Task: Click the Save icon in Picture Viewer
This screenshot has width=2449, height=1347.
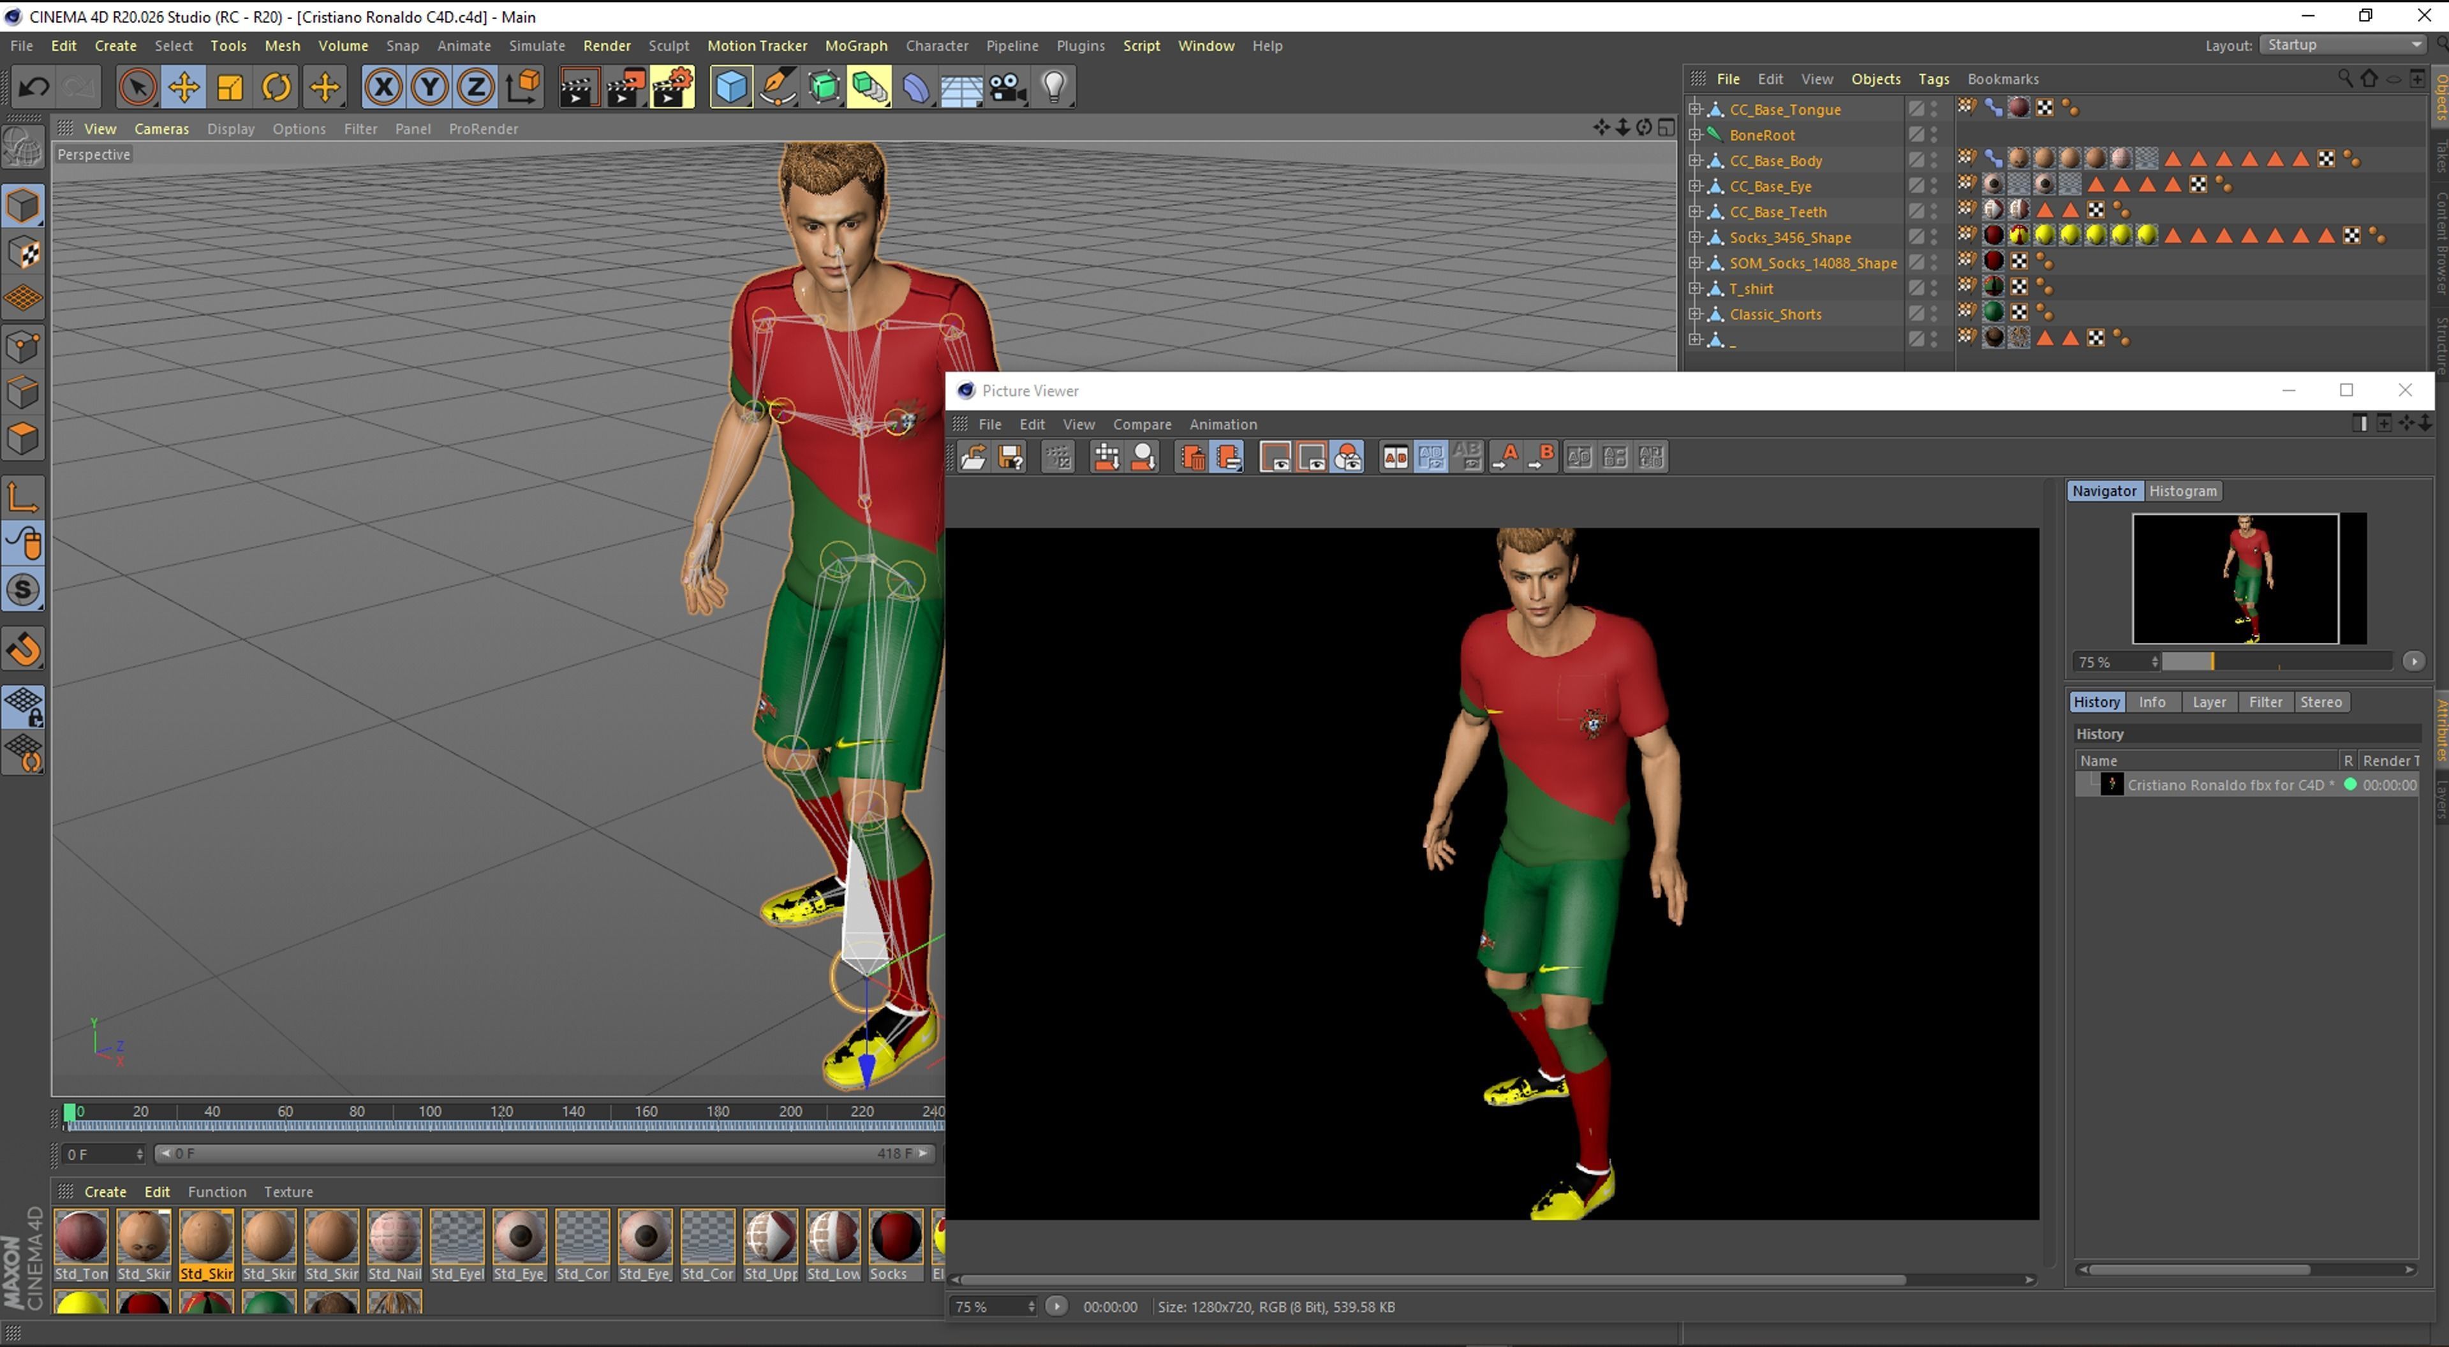Action: (1010, 458)
